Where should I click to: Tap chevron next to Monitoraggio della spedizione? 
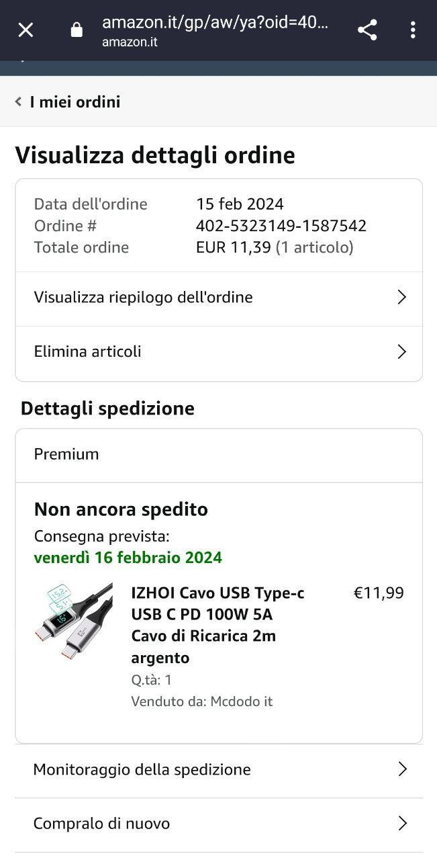coord(402,769)
